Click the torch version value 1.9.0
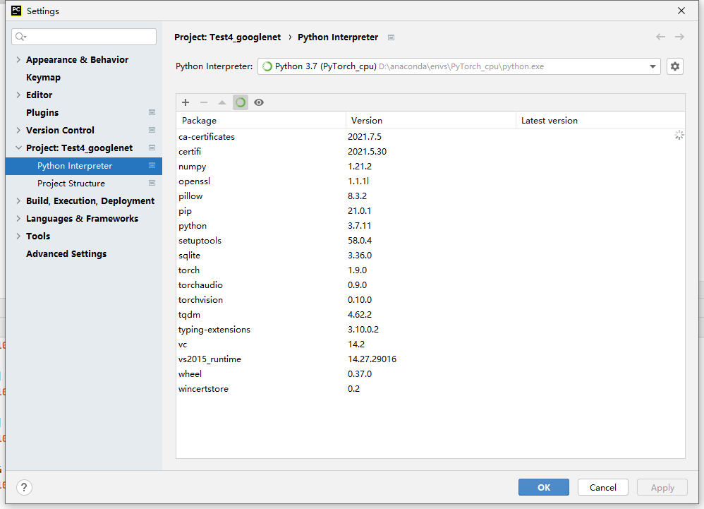 358,270
